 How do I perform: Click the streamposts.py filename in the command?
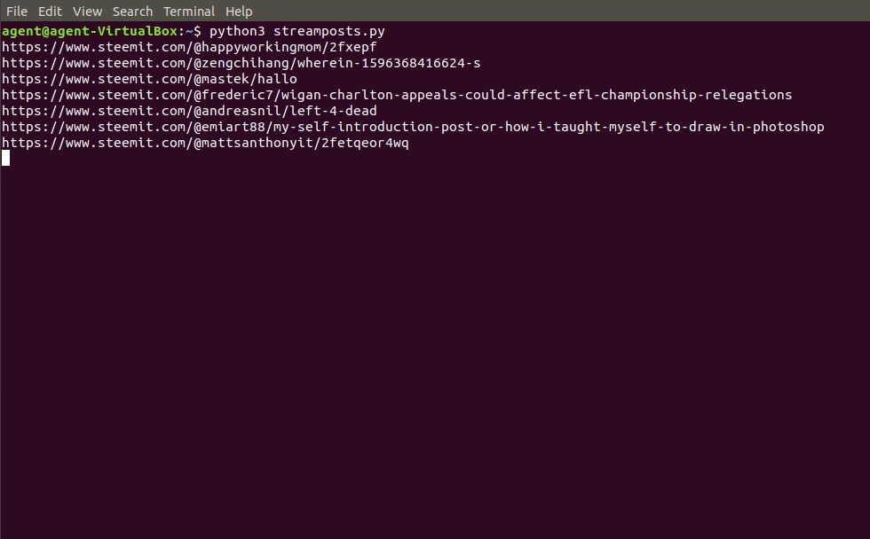pos(328,31)
